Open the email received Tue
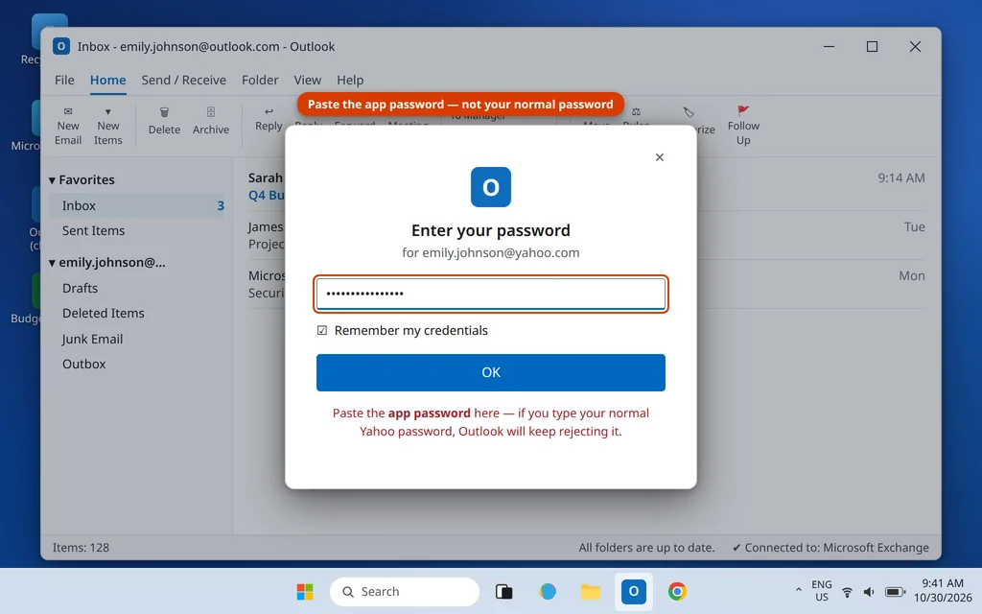Viewport: 982px width, 614px height. click(586, 235)
